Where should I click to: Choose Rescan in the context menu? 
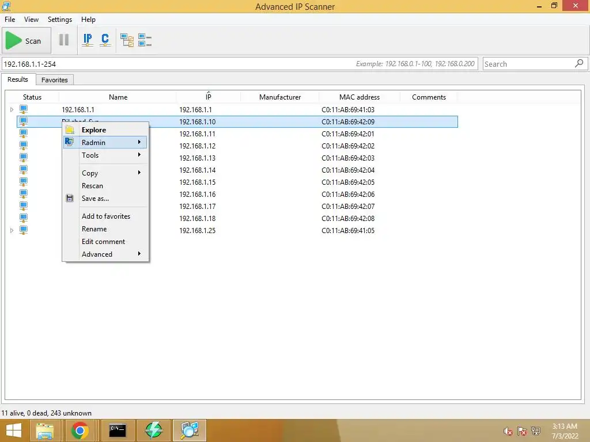[x=105, y=186]
